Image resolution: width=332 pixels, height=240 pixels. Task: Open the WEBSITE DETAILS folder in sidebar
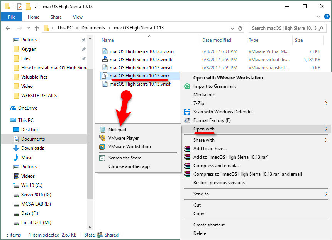tap(39, 96)
